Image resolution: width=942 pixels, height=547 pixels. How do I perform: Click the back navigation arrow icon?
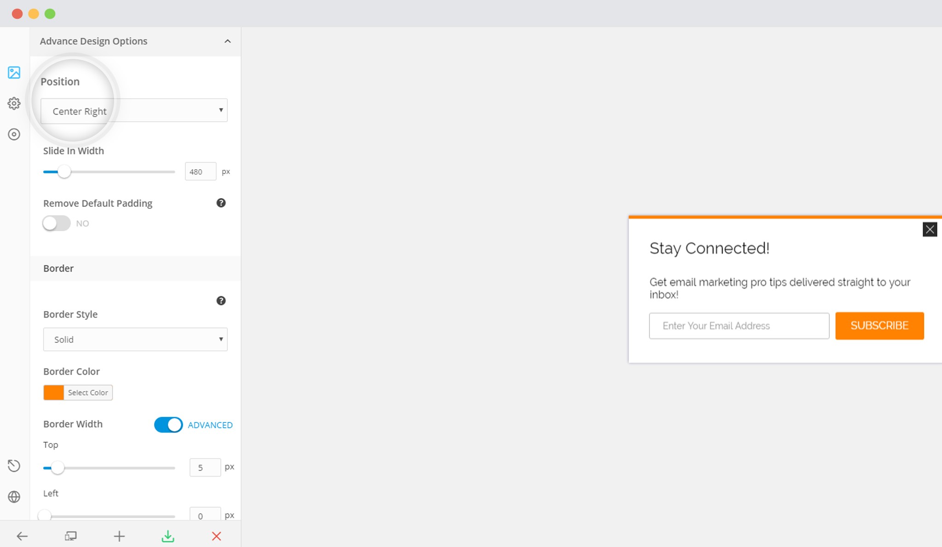[22, 535]
